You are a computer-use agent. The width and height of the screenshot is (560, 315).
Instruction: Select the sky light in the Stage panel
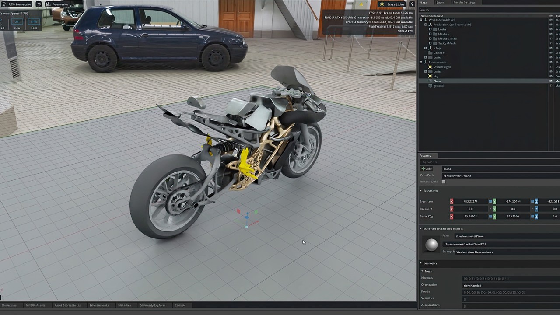[x=436, y=77]
